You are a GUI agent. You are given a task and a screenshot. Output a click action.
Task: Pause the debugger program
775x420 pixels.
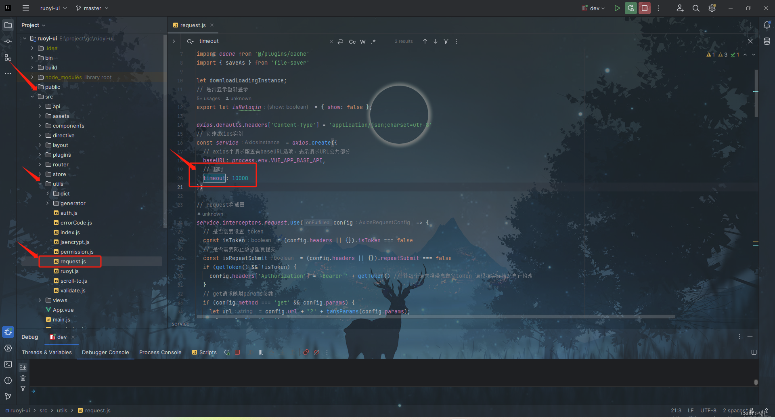tap(261, 352)
